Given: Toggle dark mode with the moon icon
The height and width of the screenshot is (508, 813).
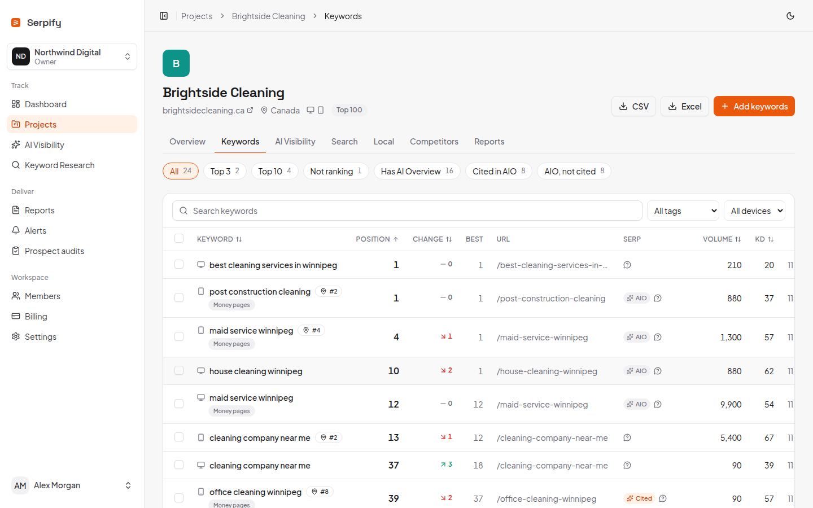Looking at the screenshot, I should 790,16.
